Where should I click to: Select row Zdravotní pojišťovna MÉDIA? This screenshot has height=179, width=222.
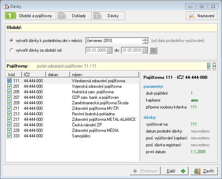coord(72,130)
